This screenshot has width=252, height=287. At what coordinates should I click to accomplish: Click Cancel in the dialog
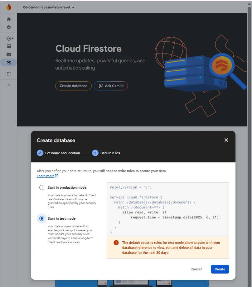click(196, 269)
